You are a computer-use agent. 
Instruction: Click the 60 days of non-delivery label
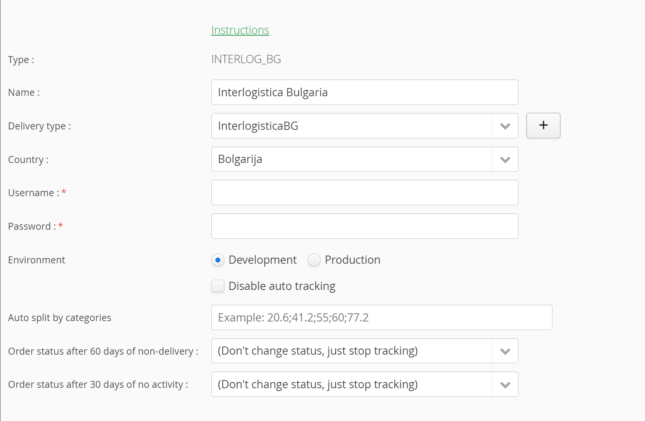tap(103, 351)
